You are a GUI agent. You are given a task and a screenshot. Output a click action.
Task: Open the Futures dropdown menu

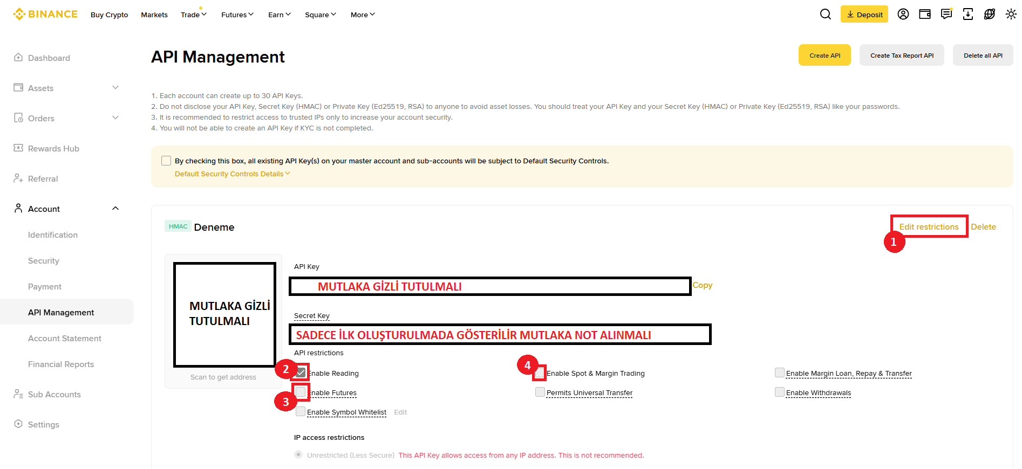237,15
